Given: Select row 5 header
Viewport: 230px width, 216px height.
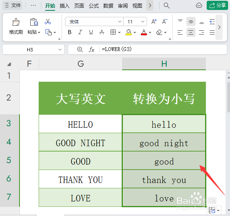Looking at the screenshot, I should tap(9, 160).
